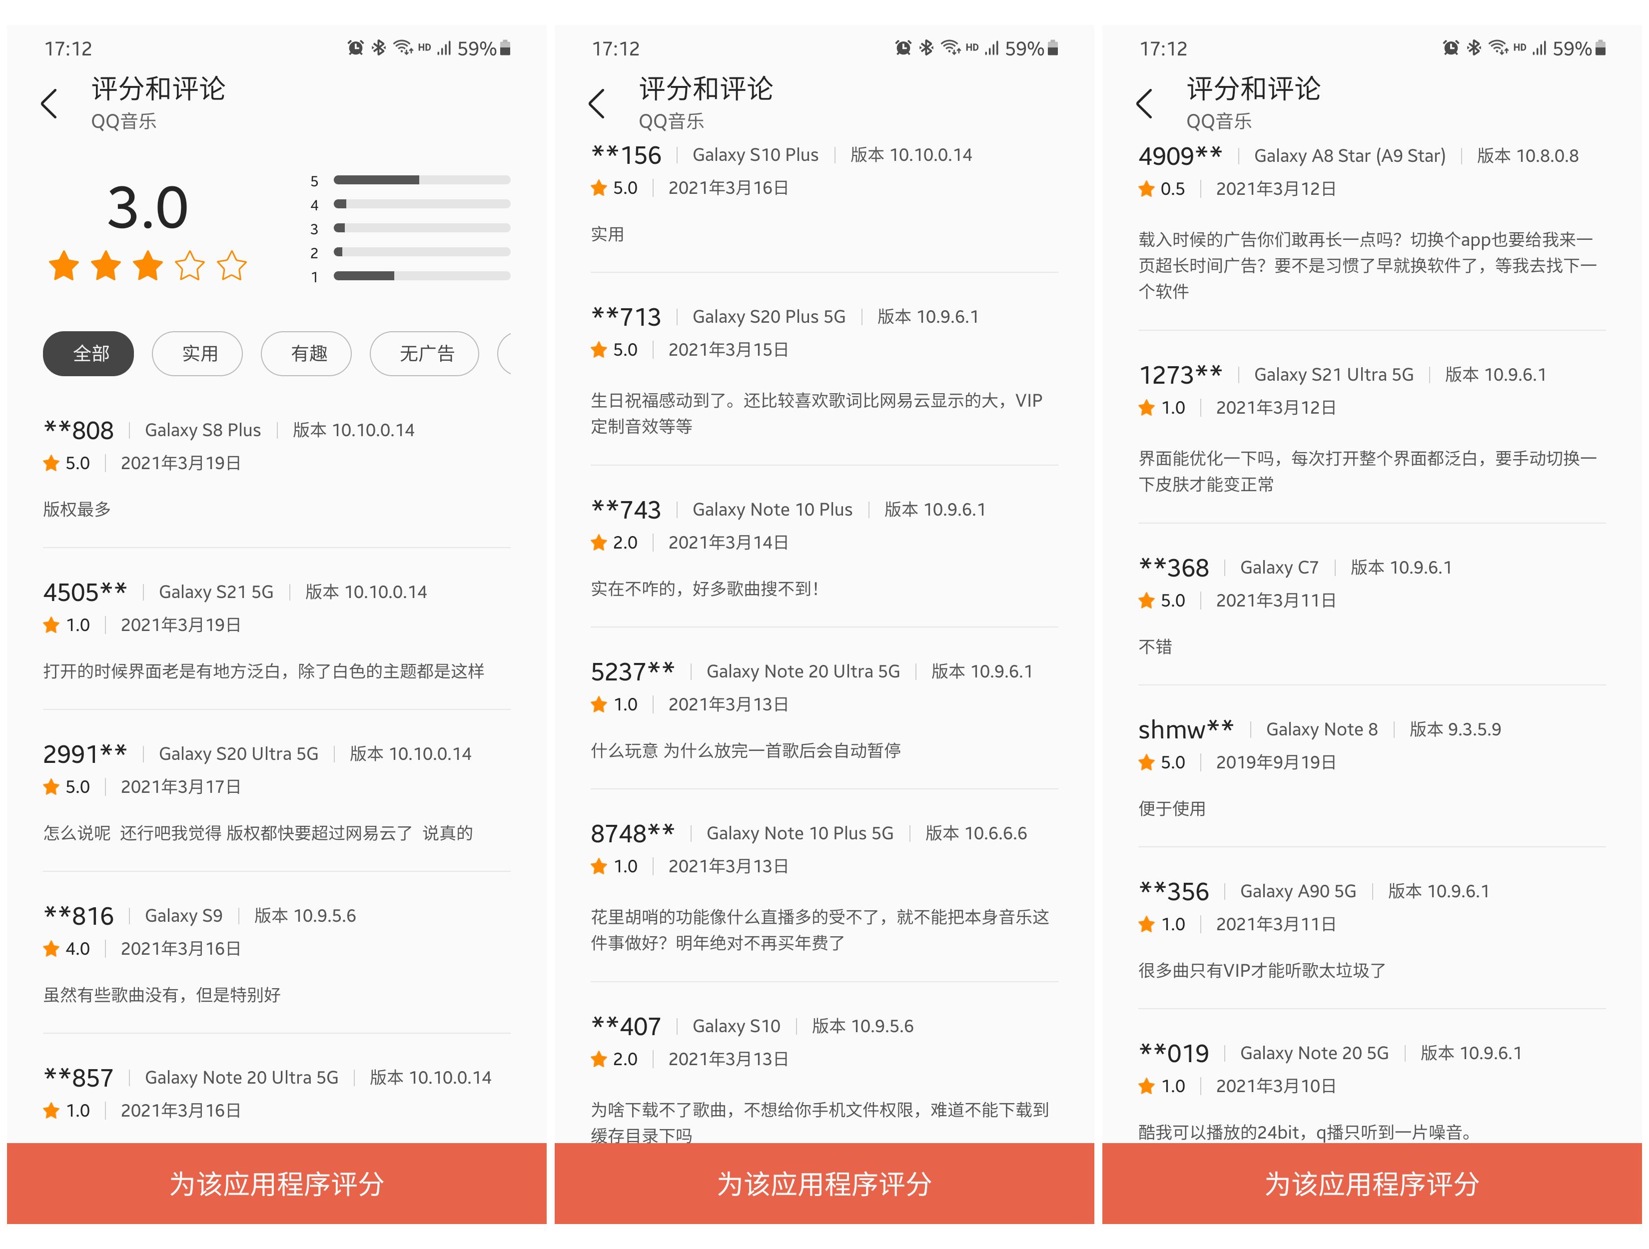The height and width of the screenshot is (1249, 1649).
Task: Tap 为该应用程序评分 in the middle screen
Action: pos(824,1184)
